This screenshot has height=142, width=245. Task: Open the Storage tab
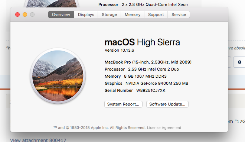110,14
